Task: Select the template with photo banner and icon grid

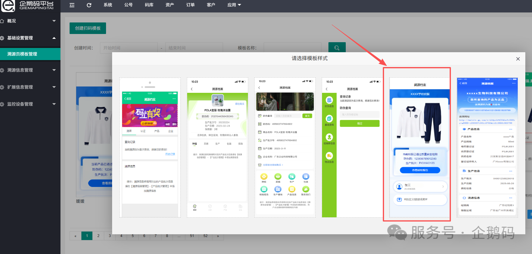Action: [285, 147]
